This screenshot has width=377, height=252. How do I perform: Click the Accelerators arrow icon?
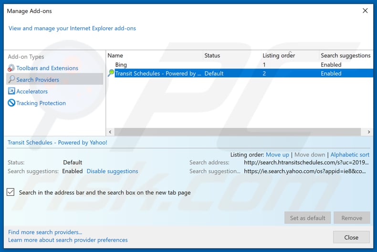point(11,91)
